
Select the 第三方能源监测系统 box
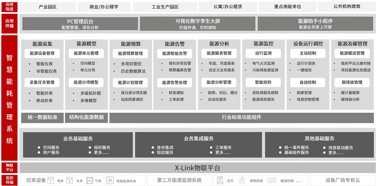coord(179,180)
